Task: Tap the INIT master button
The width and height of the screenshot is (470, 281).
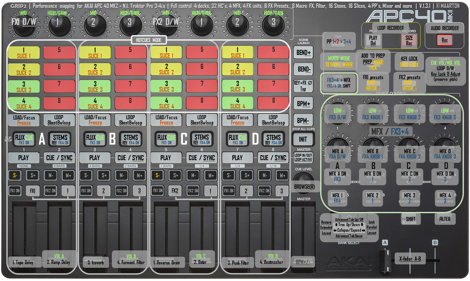Action: (x=303, y=139)
